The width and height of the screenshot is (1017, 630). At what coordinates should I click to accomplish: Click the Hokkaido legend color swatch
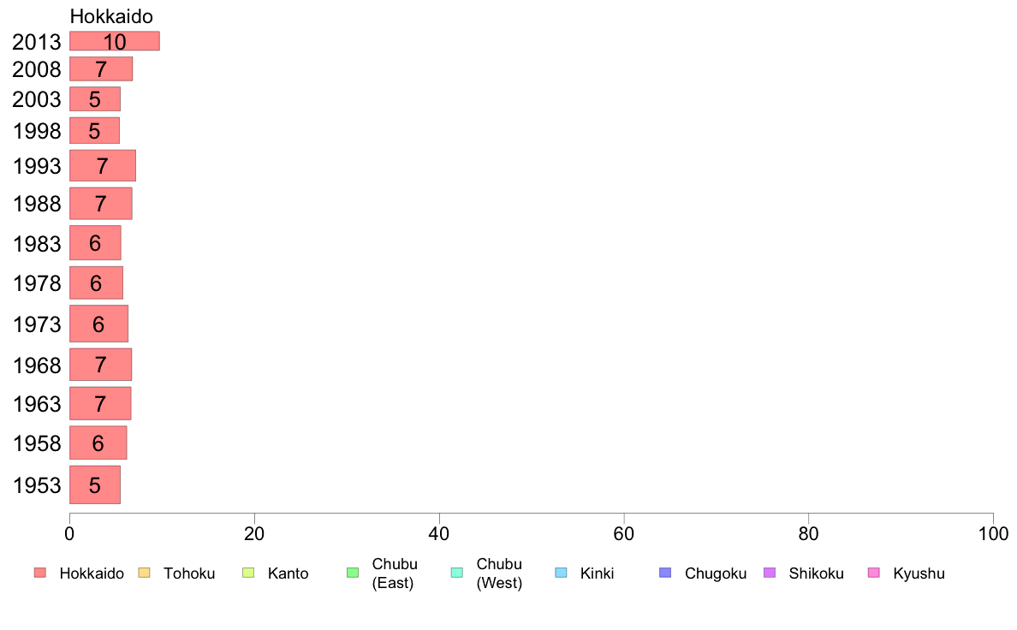pos(40,573)
